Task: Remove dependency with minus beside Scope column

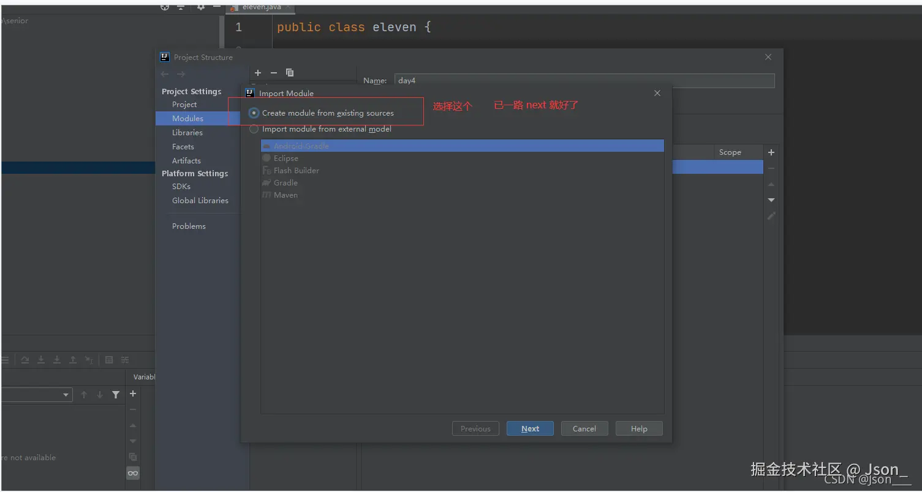Action: [771, 168]
